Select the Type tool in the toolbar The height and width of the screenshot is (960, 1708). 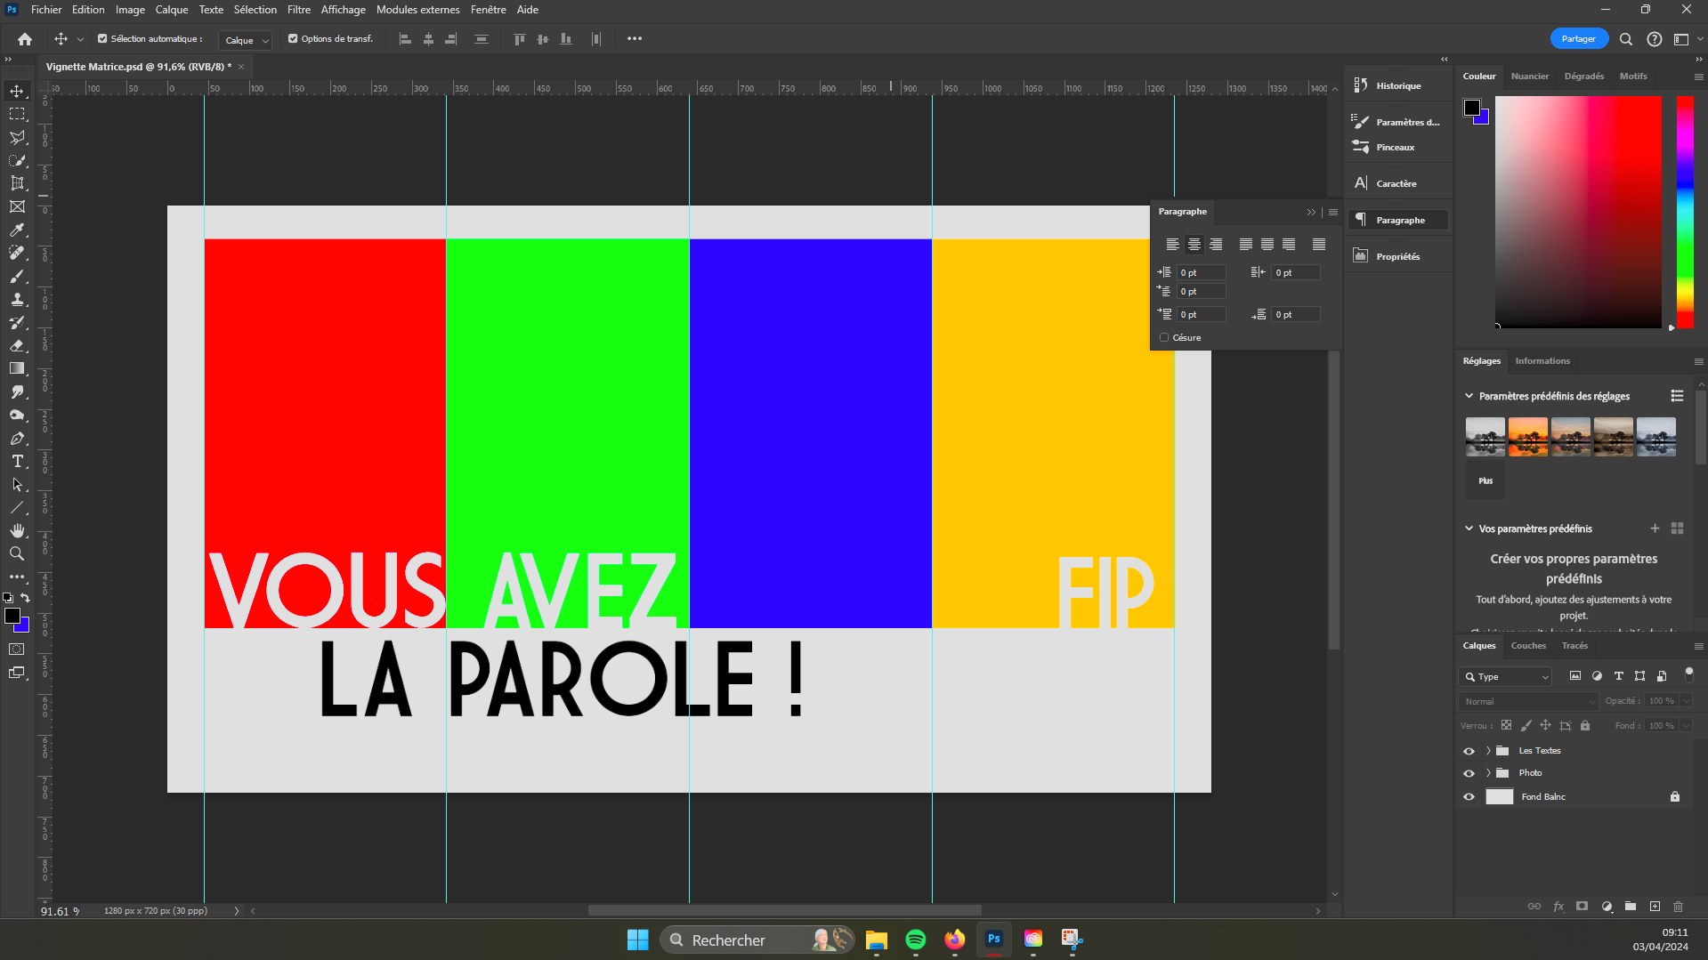17,462
